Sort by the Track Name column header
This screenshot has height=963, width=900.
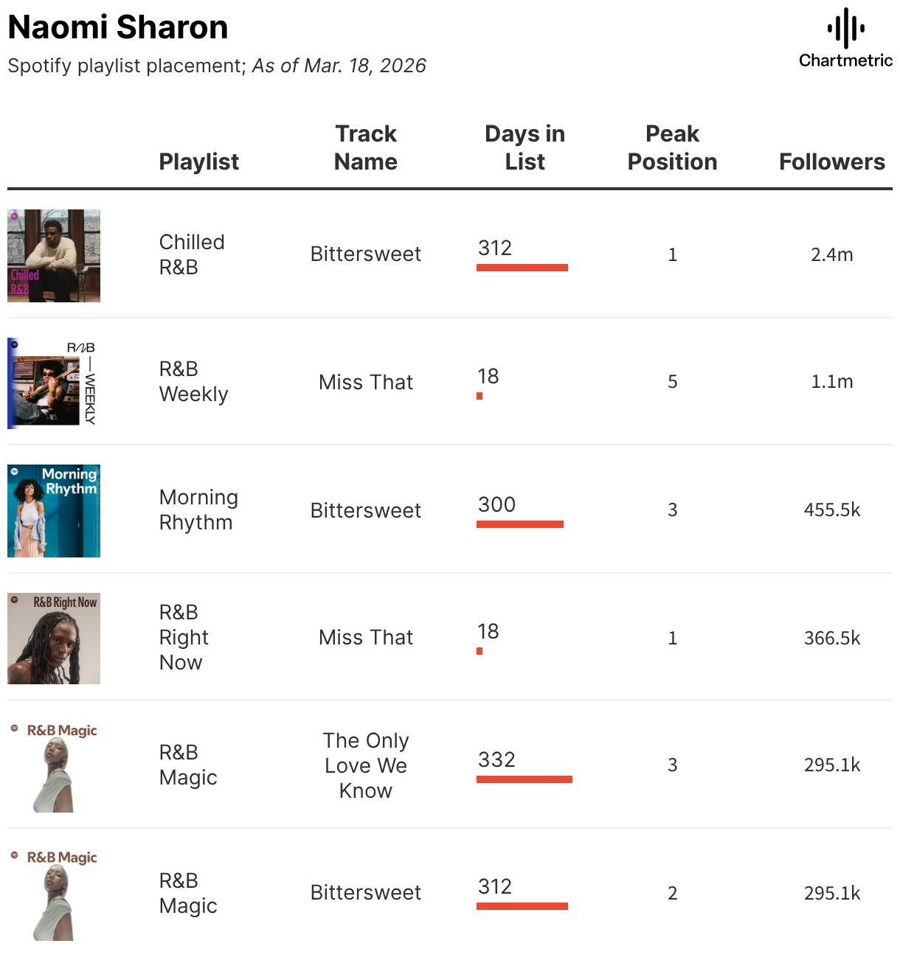(366, 147)
